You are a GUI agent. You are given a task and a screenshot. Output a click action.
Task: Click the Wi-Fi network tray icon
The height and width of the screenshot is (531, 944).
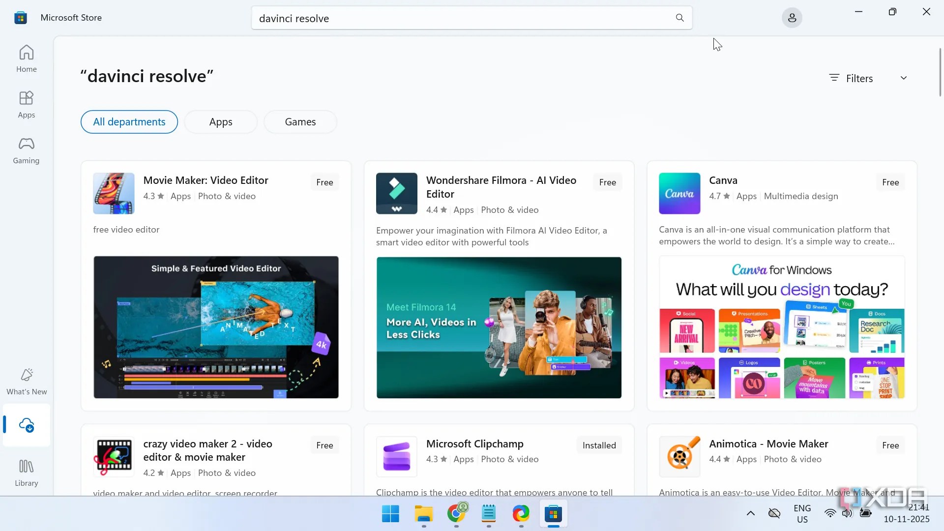click(830, 514)
